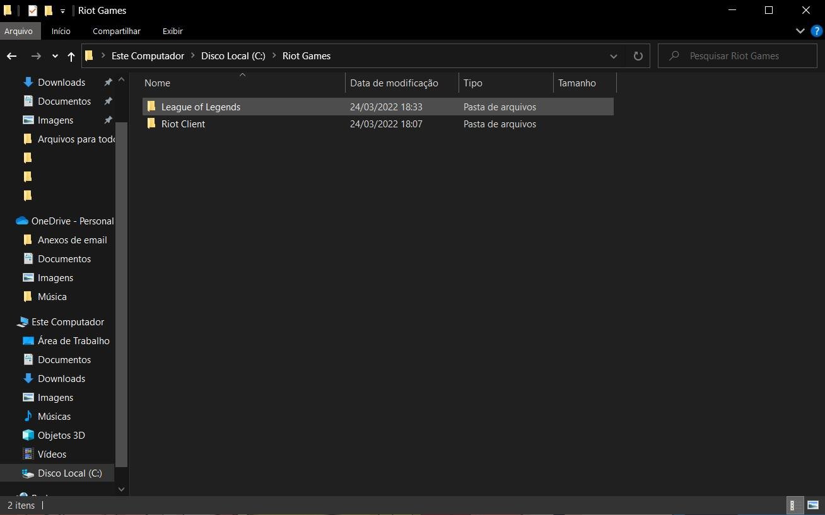This screenshot has width=825, height=515.
Task: Open Música folder under OneDrive
Action: pos(52,297)
